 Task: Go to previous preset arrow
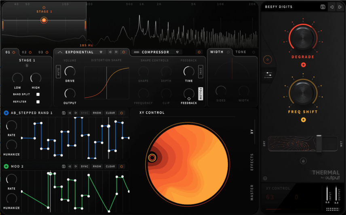coord(332,7)
